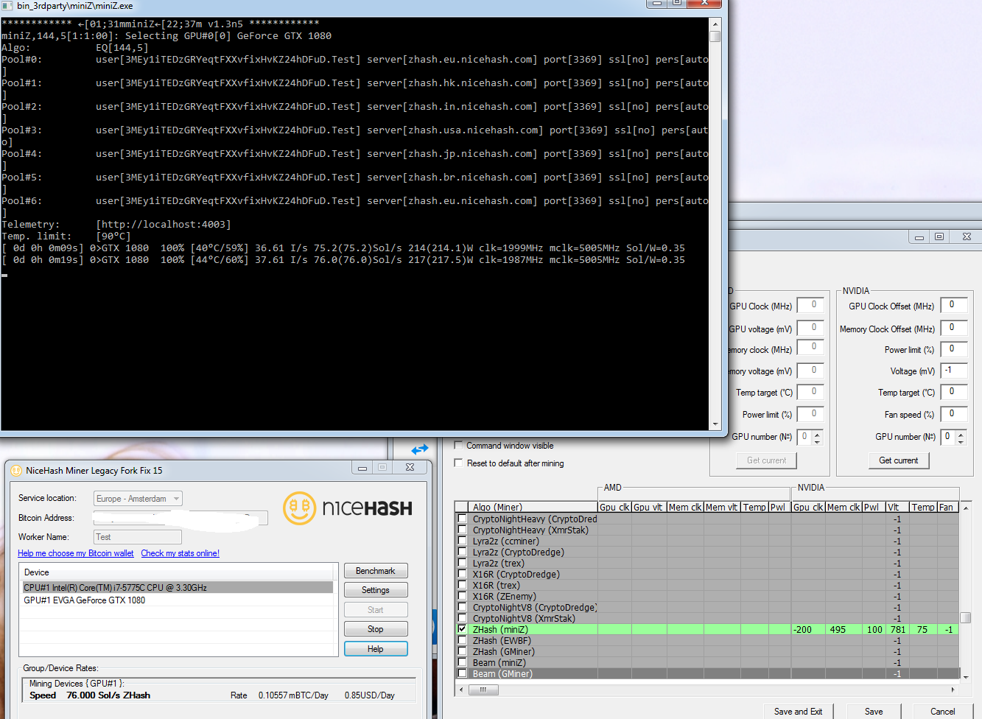982x719 pixels.
Task: Select the CPU#1 Intel Core i7-5775C device row
Action: pyautogui.click(x=178, y=587)
